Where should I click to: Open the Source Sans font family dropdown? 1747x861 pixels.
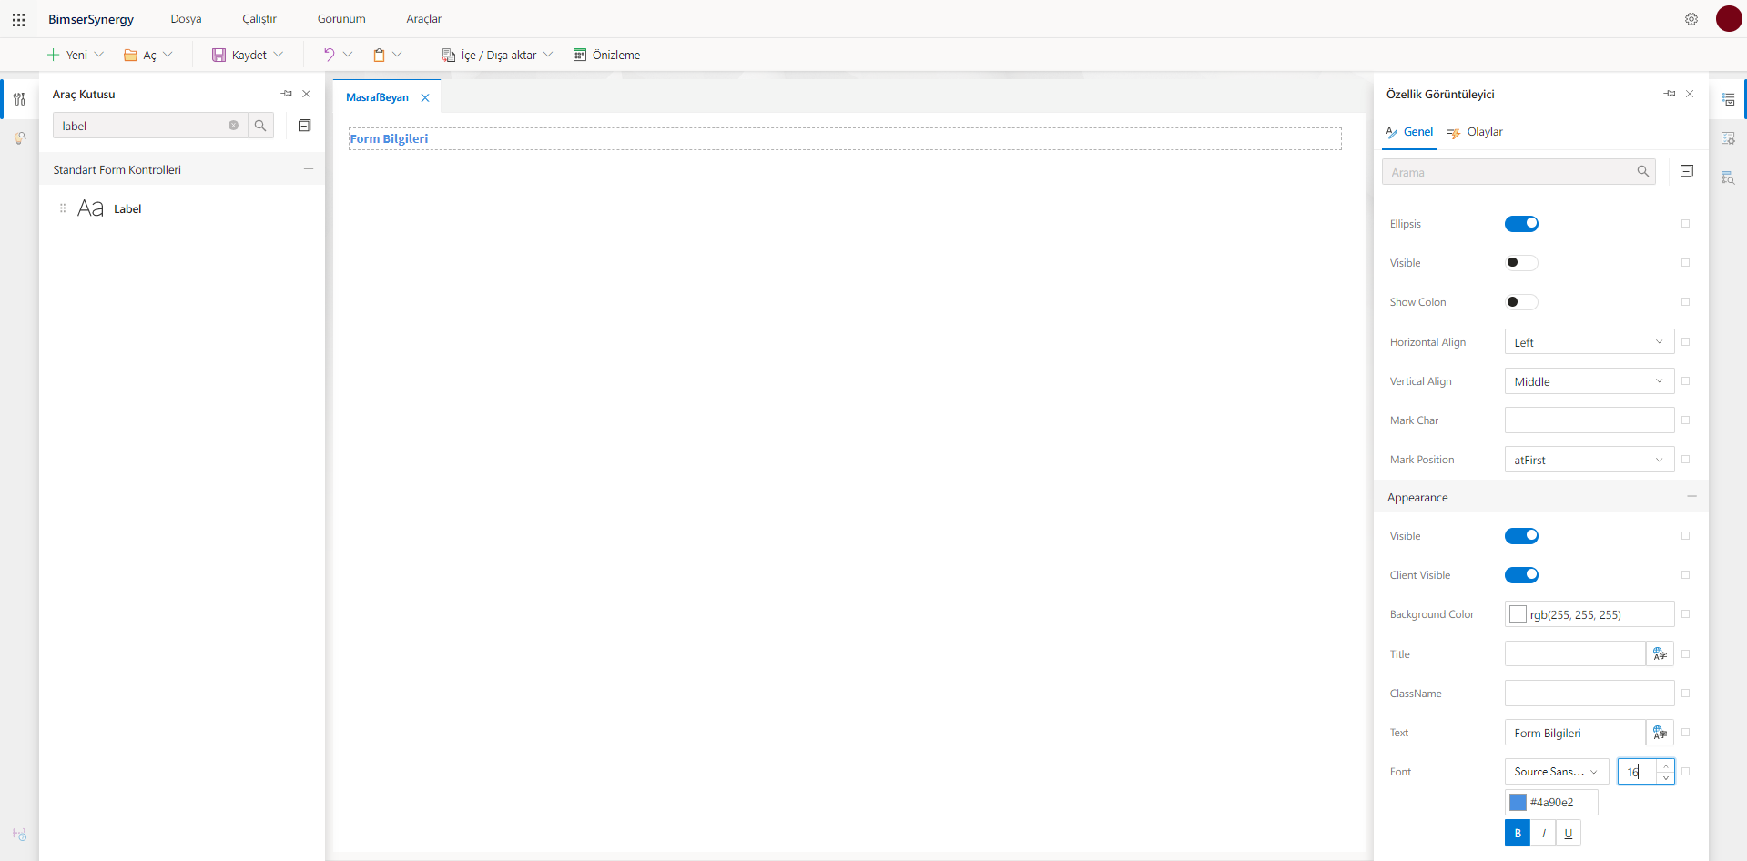coord(1557,772)
